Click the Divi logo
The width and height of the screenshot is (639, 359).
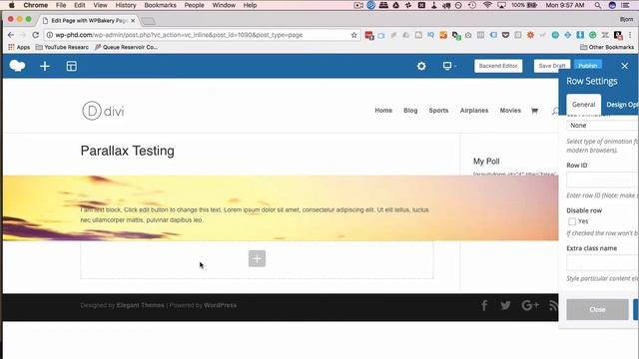103,111
